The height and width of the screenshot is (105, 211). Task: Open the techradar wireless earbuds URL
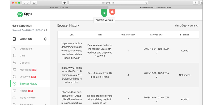coord(72,51)
